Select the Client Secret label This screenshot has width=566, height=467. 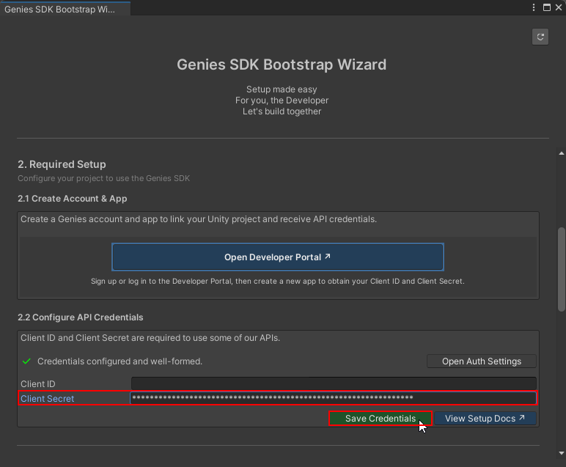47,398
